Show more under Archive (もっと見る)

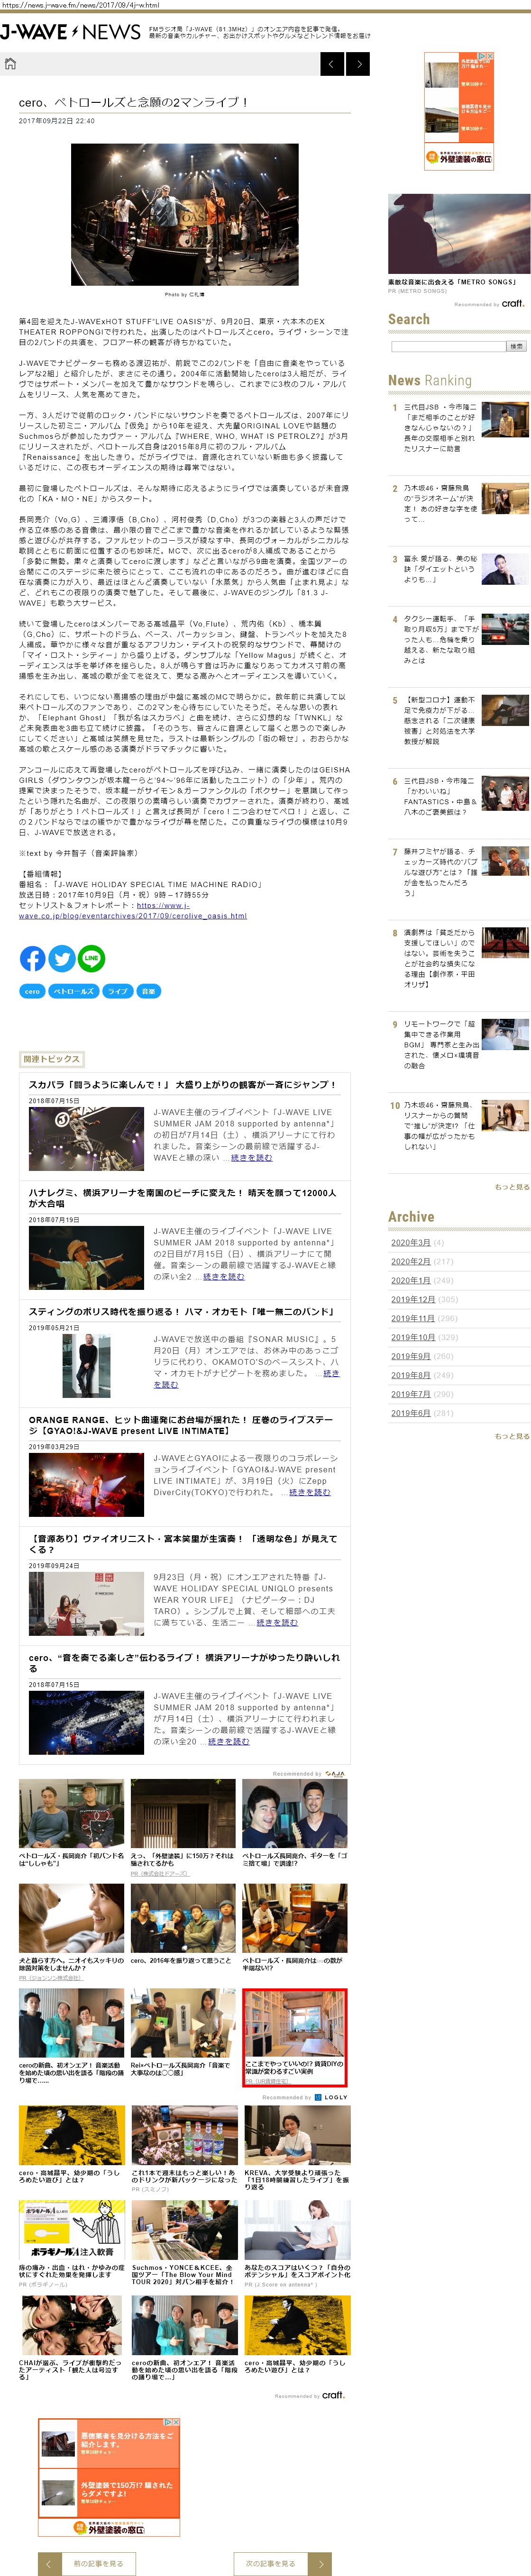511,1436
